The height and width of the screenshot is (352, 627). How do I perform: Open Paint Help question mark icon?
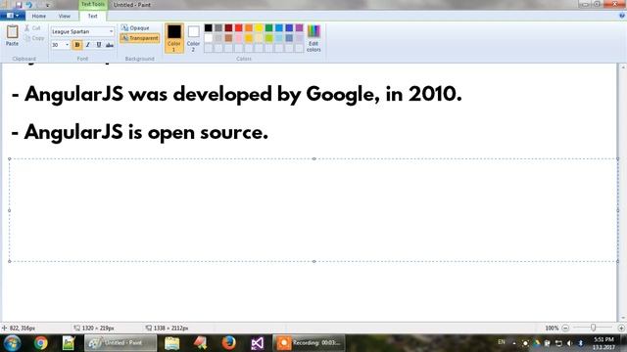[x=622, y=16]
